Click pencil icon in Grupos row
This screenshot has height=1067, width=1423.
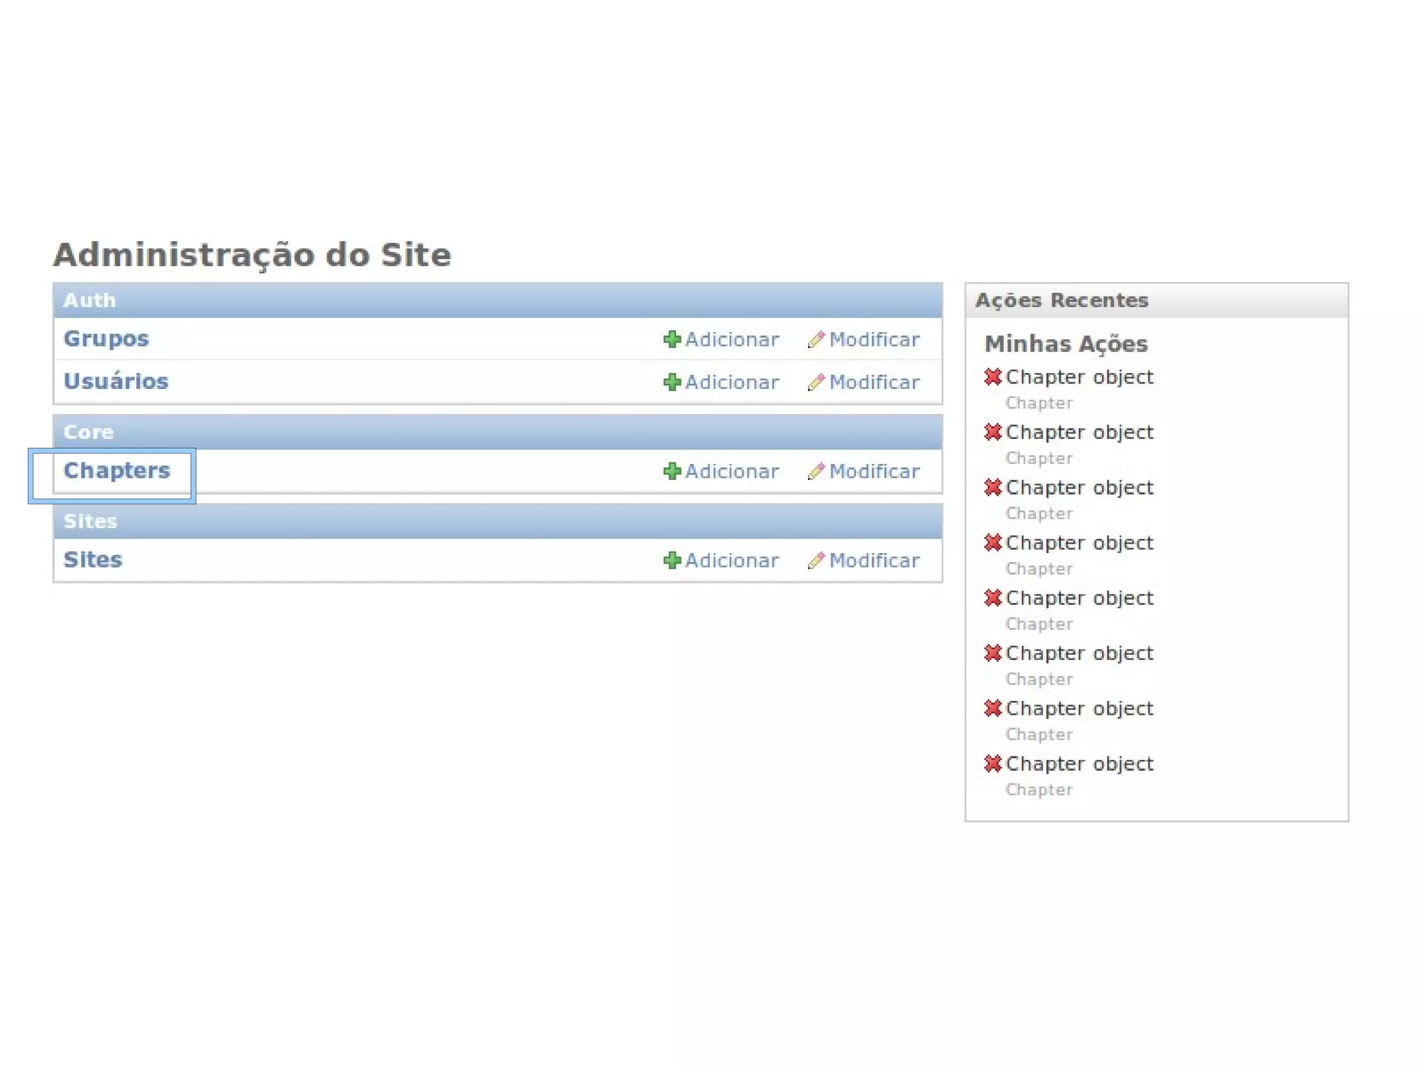click(x=816, y=339)
